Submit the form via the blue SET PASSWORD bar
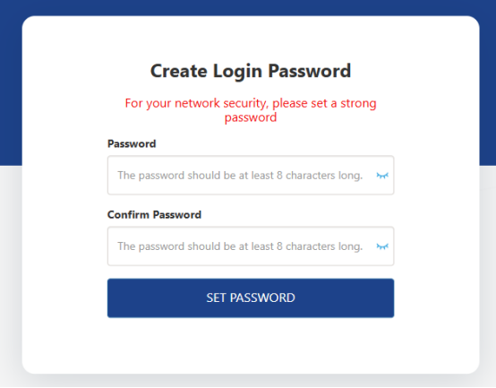 (x=251, y=297)
